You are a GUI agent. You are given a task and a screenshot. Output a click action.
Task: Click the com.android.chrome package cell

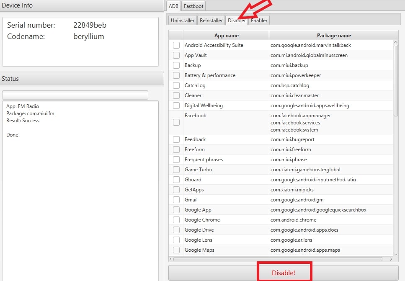[x=331, y=220]
